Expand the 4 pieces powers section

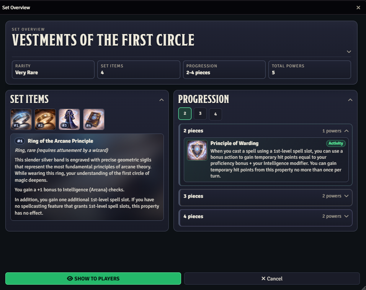tap(346, 217)
